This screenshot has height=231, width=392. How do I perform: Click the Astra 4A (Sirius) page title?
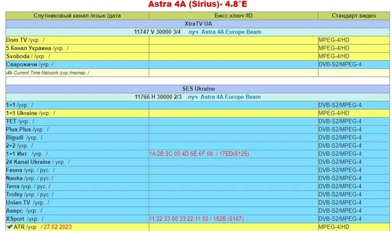(197, 5)
